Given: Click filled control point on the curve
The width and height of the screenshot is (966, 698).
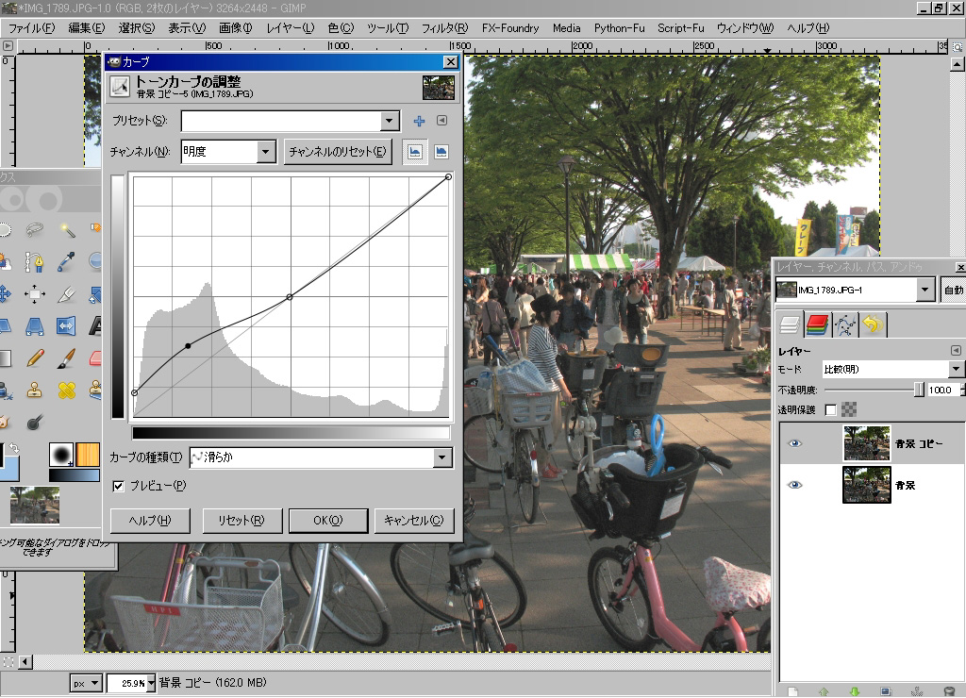Looking at the screenshot, I should (x=188, y=346).
